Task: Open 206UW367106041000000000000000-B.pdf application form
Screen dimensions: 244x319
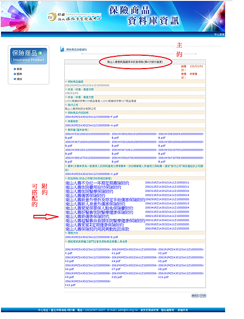Action: pyautogui.click(x=88, y=144)
